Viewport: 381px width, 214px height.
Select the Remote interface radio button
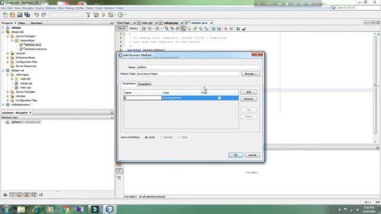[x=161, y=137]
